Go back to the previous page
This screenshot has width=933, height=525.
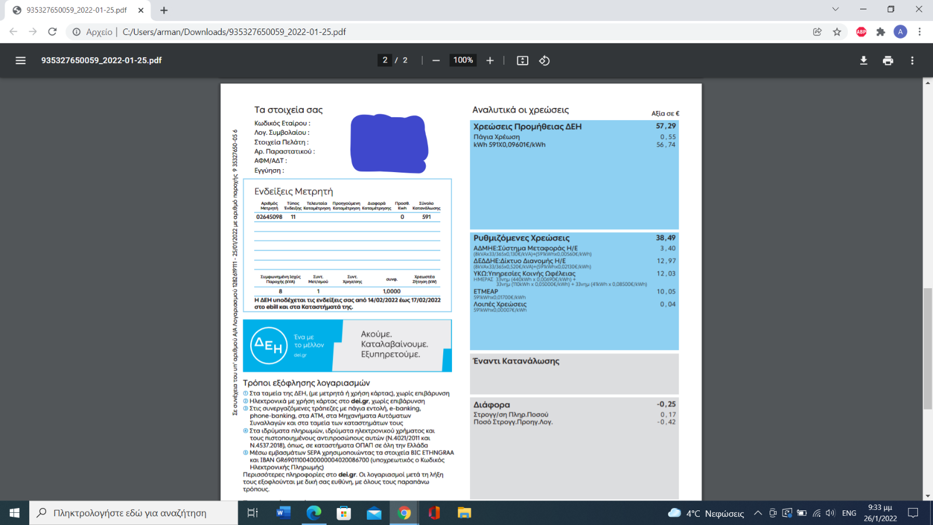pyautogui.click(x=13, y=32)
